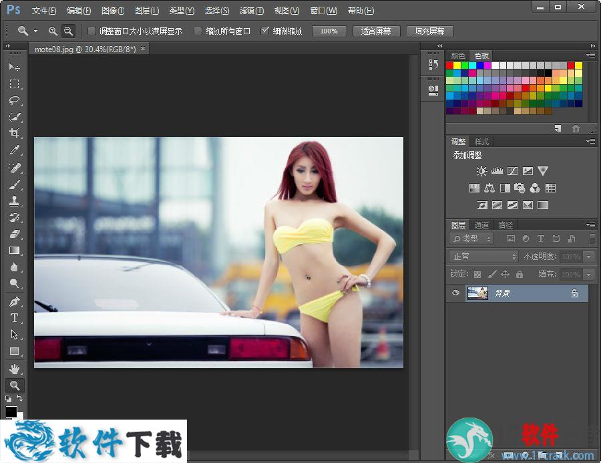Open the 滤镜 menu
The image size is (601, 463).
(x=251, y=10)
